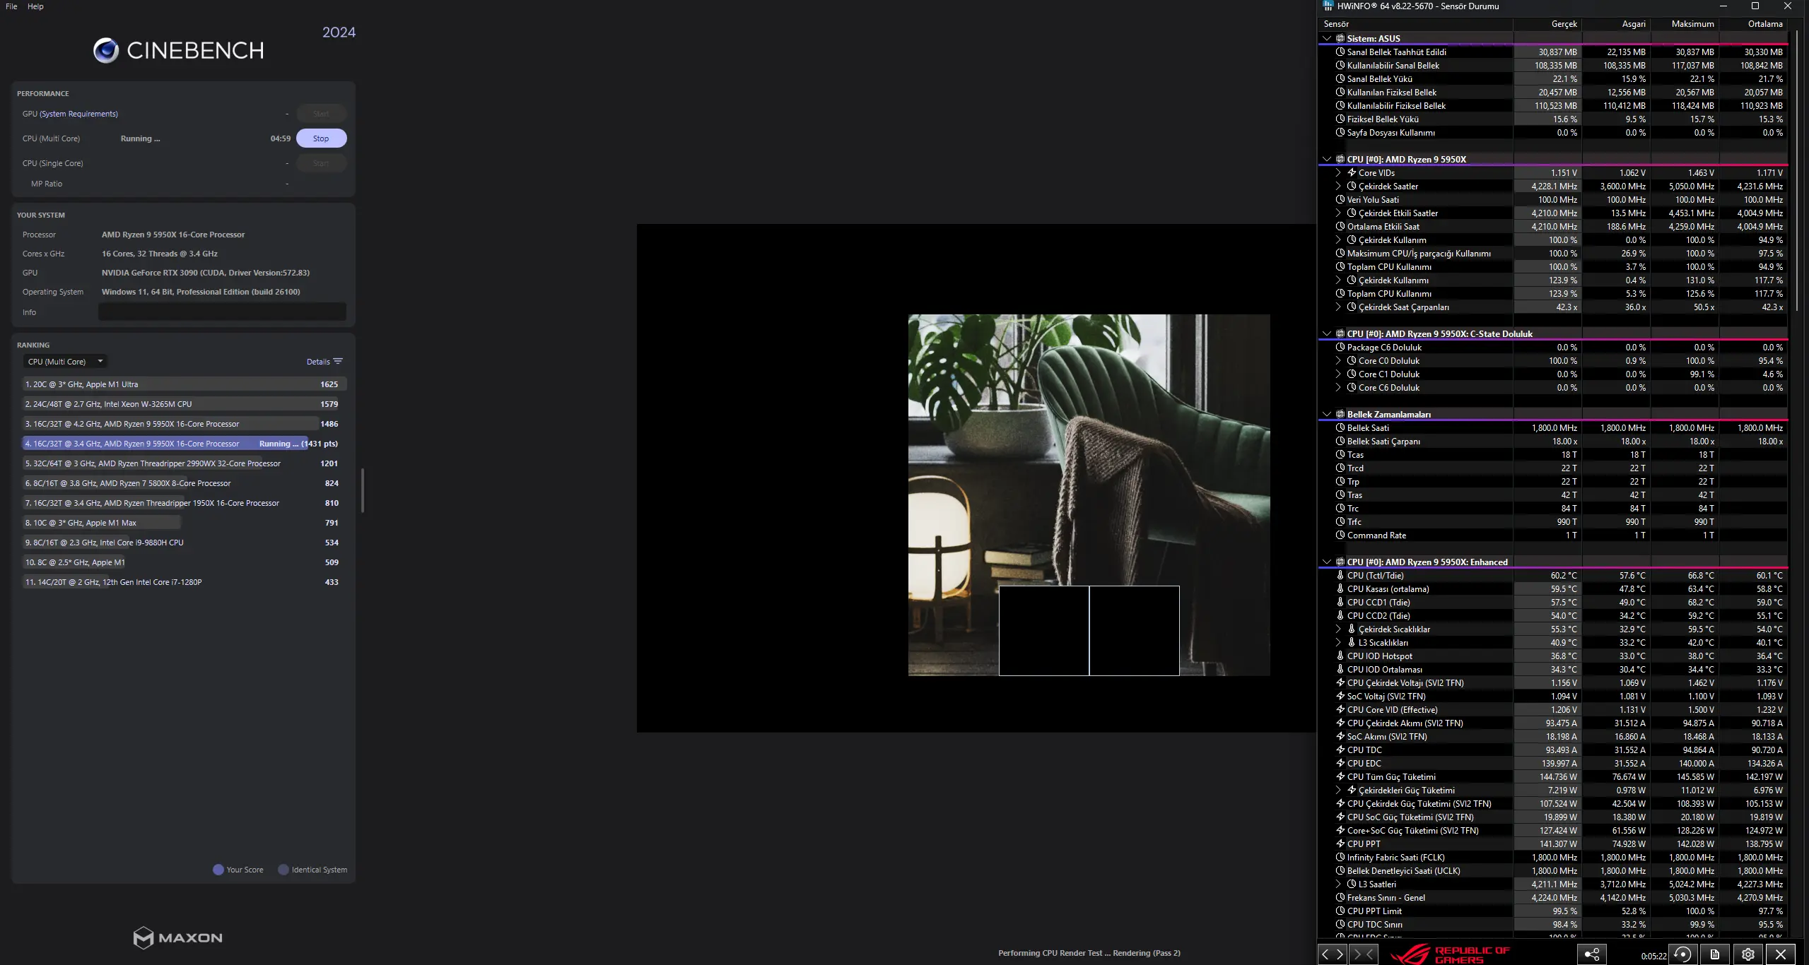Click the chip icon beside Sistem: ASUS

click(x=1340, y=38)
